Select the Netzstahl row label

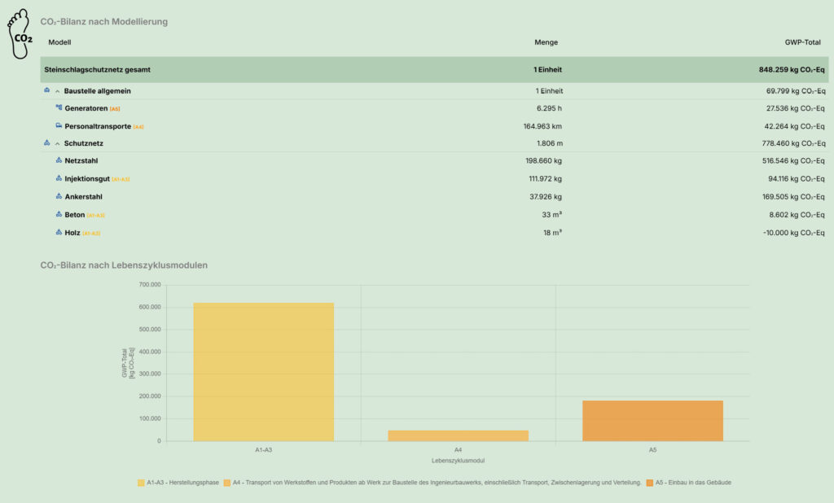[x=81, y=160]
